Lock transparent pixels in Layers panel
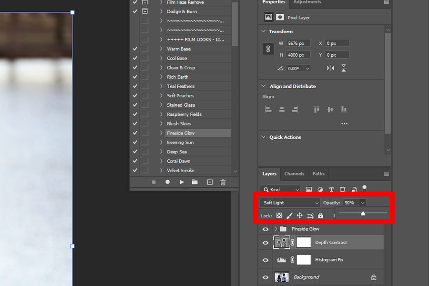The height and width of the screenshot is (286, 429). point(279,215)
